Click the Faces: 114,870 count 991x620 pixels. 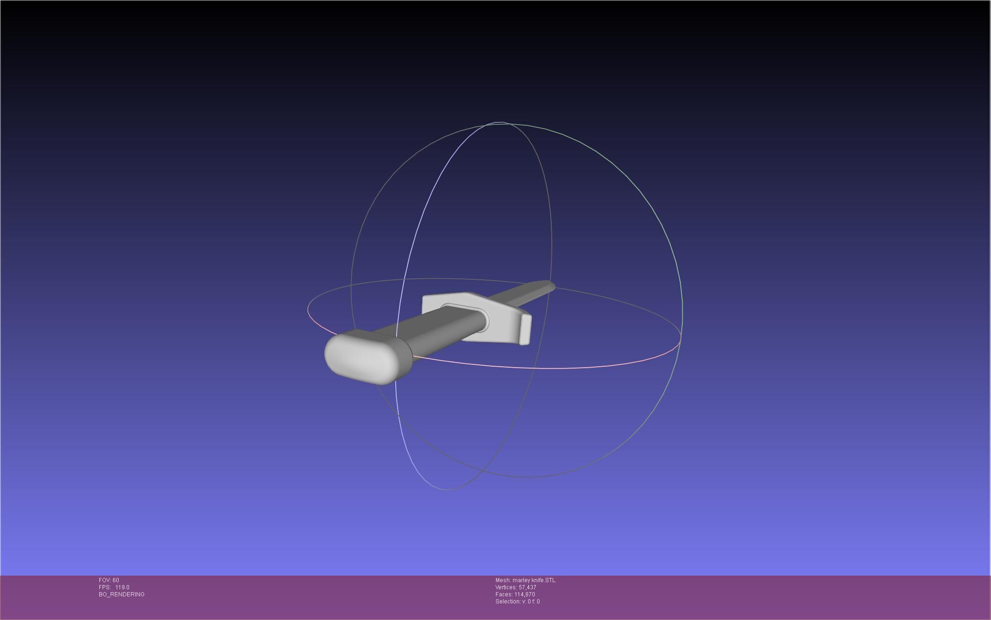tap(515, 594)
